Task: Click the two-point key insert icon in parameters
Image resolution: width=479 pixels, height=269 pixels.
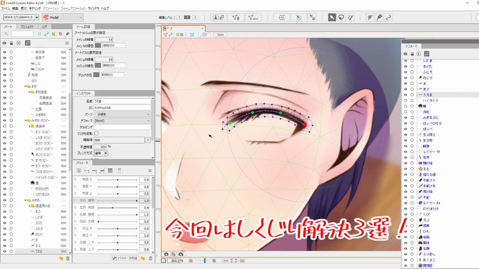Action: [x=87, y=171]
